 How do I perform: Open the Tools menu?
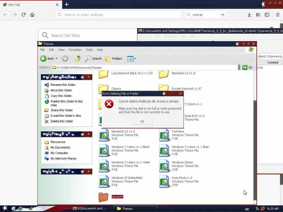pos(89,50)
